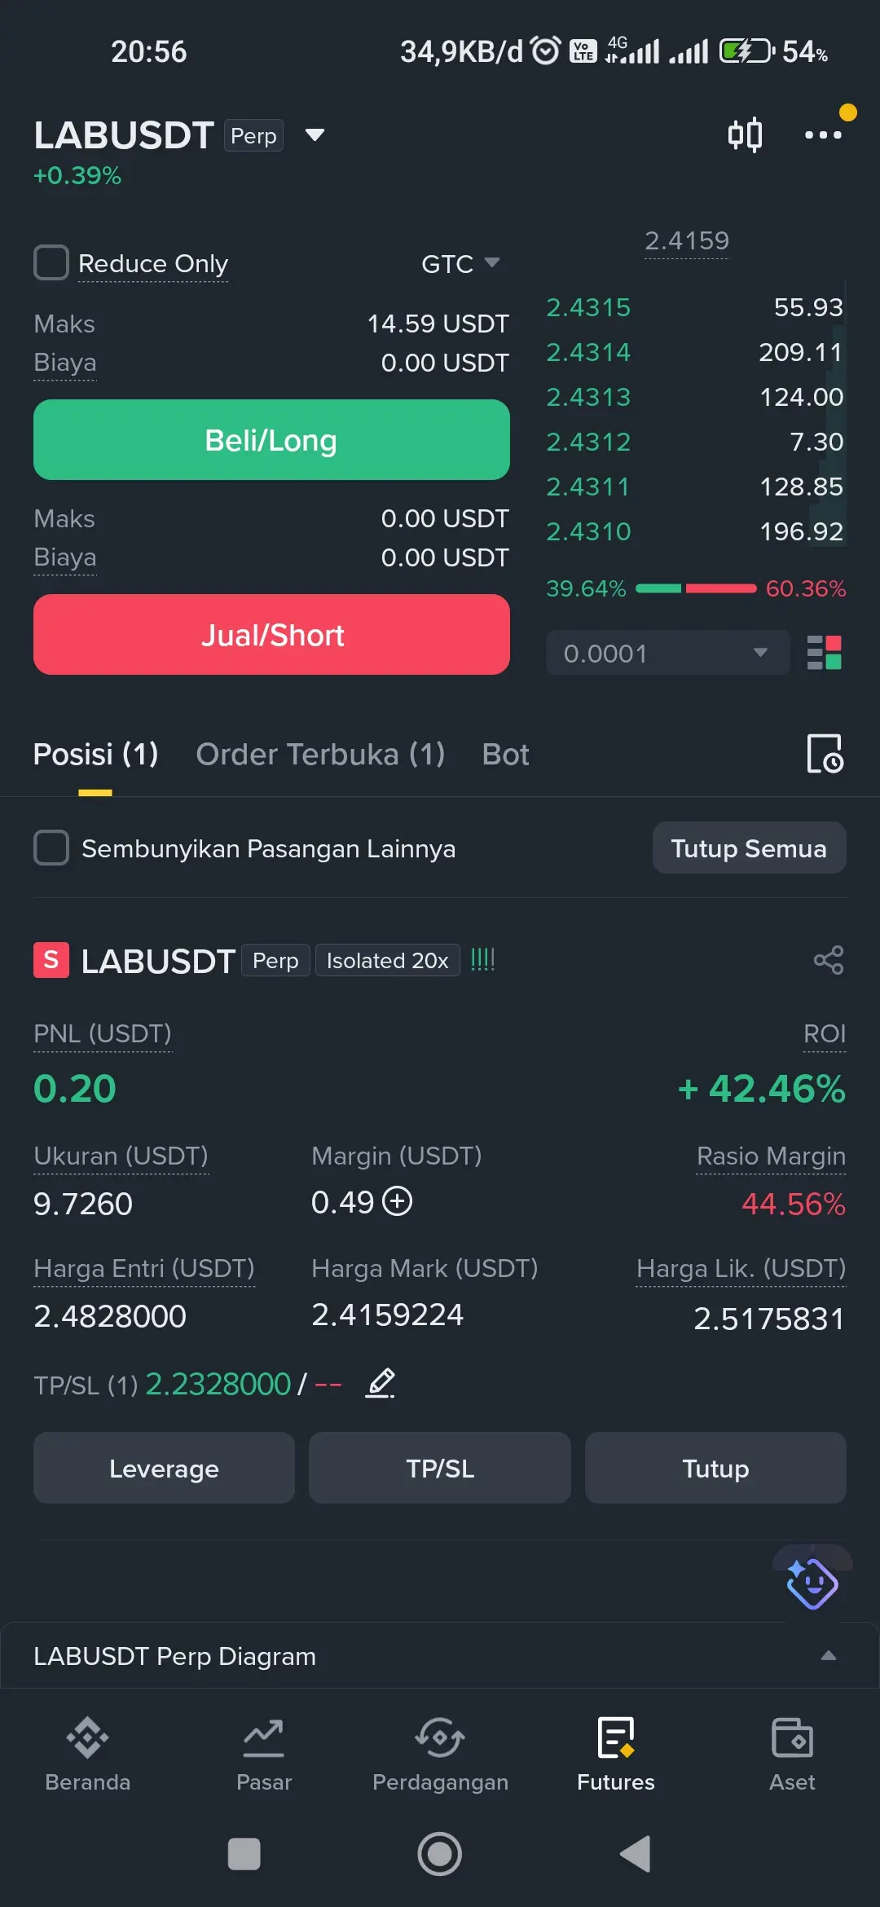Tap the Tutup Semua button
880x1907 pixels.
pyautogui.click(x=749, y=848)
